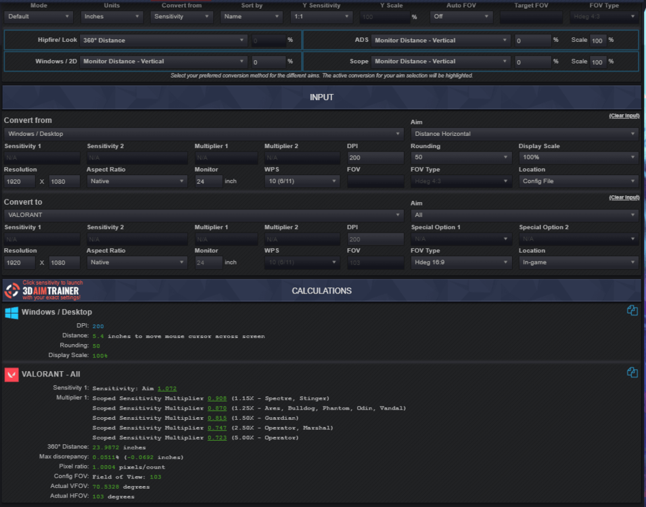Click Convert from Monitor size 24 field
The height and width of the screenshot is (507, 646).
[208, 182]
